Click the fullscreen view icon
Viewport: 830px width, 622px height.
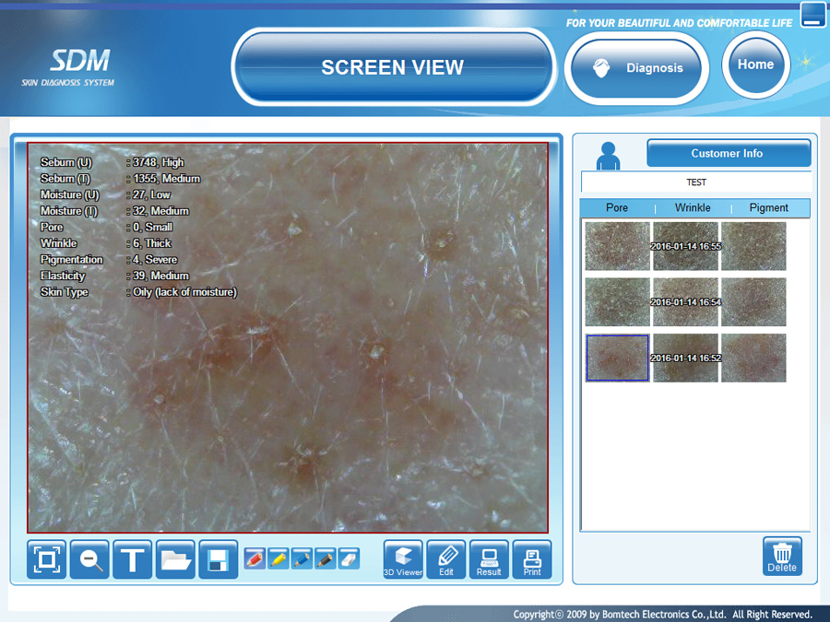47,559
